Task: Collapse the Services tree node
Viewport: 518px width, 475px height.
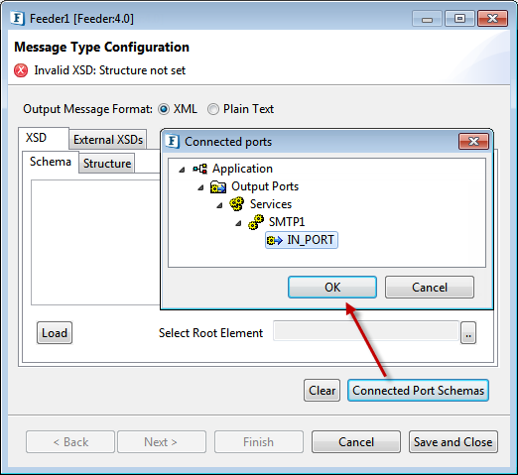Action: [x=219, y=205]
